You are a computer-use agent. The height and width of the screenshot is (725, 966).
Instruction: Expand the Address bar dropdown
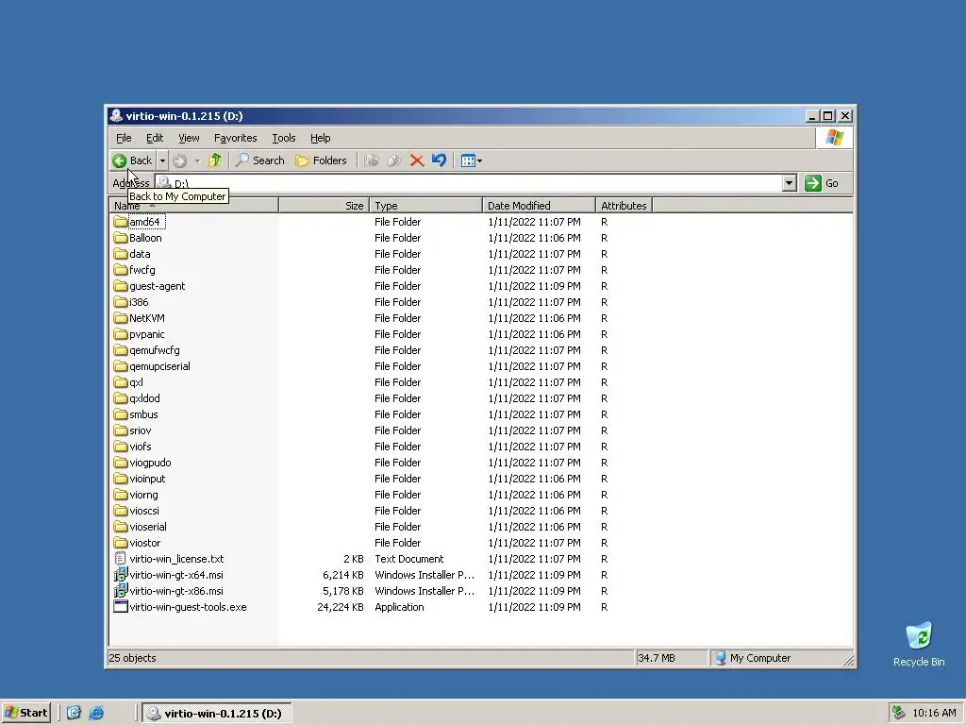(790, 183)
